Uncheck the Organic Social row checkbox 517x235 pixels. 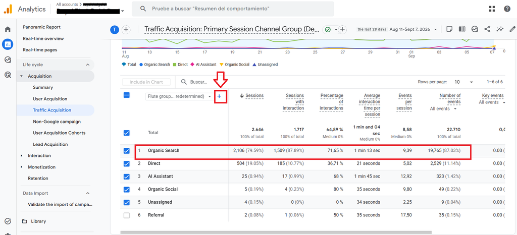click(x=126, y=190)
